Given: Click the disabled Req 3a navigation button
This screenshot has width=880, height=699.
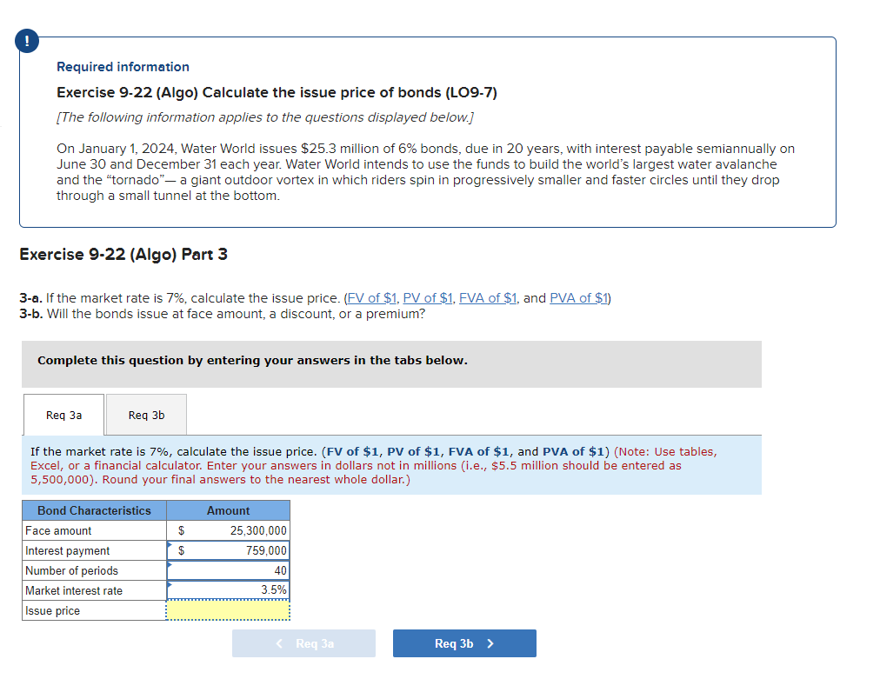Looking at the screenshot, I should [x=303, y=643].
